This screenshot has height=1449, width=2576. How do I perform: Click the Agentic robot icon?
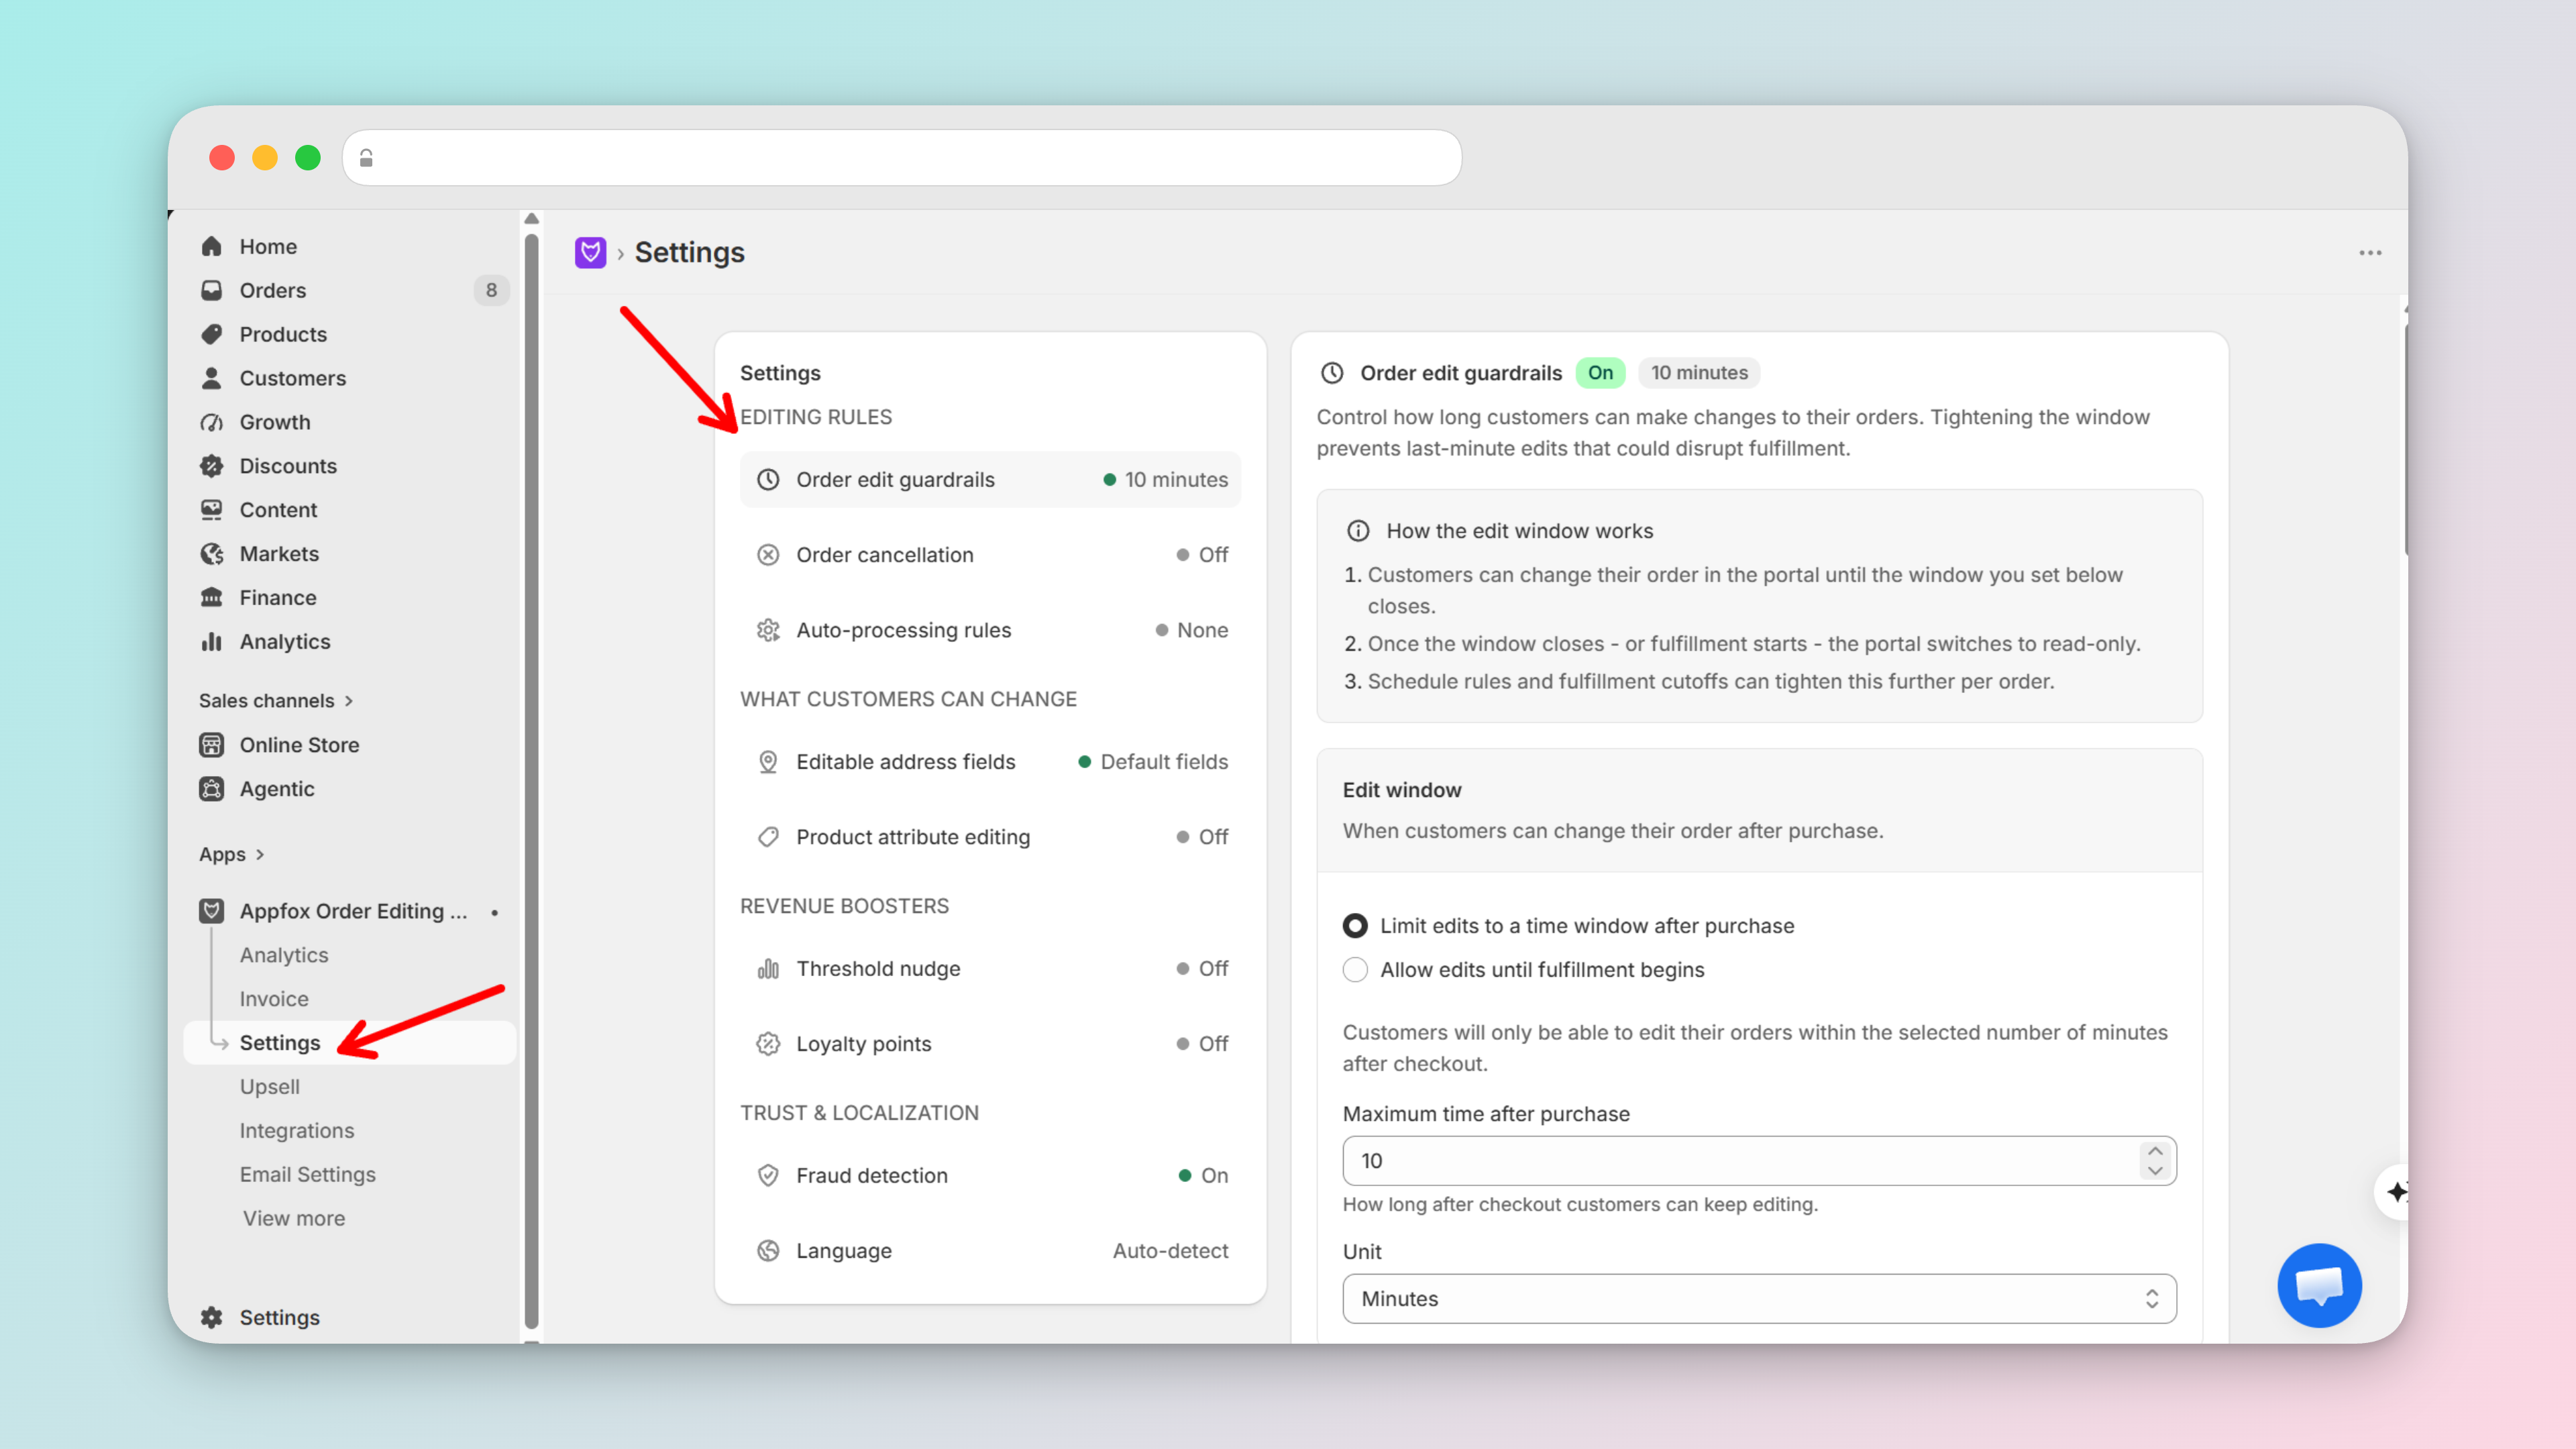(x=211, y=789)
